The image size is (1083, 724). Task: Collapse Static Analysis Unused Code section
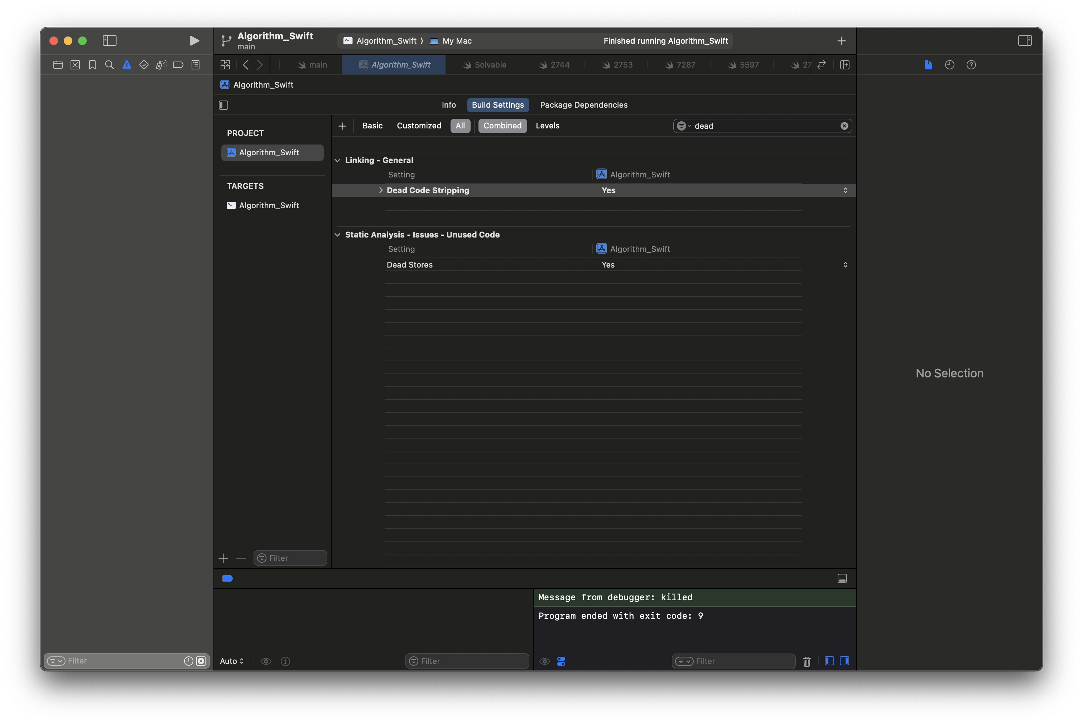coord(337,235)
